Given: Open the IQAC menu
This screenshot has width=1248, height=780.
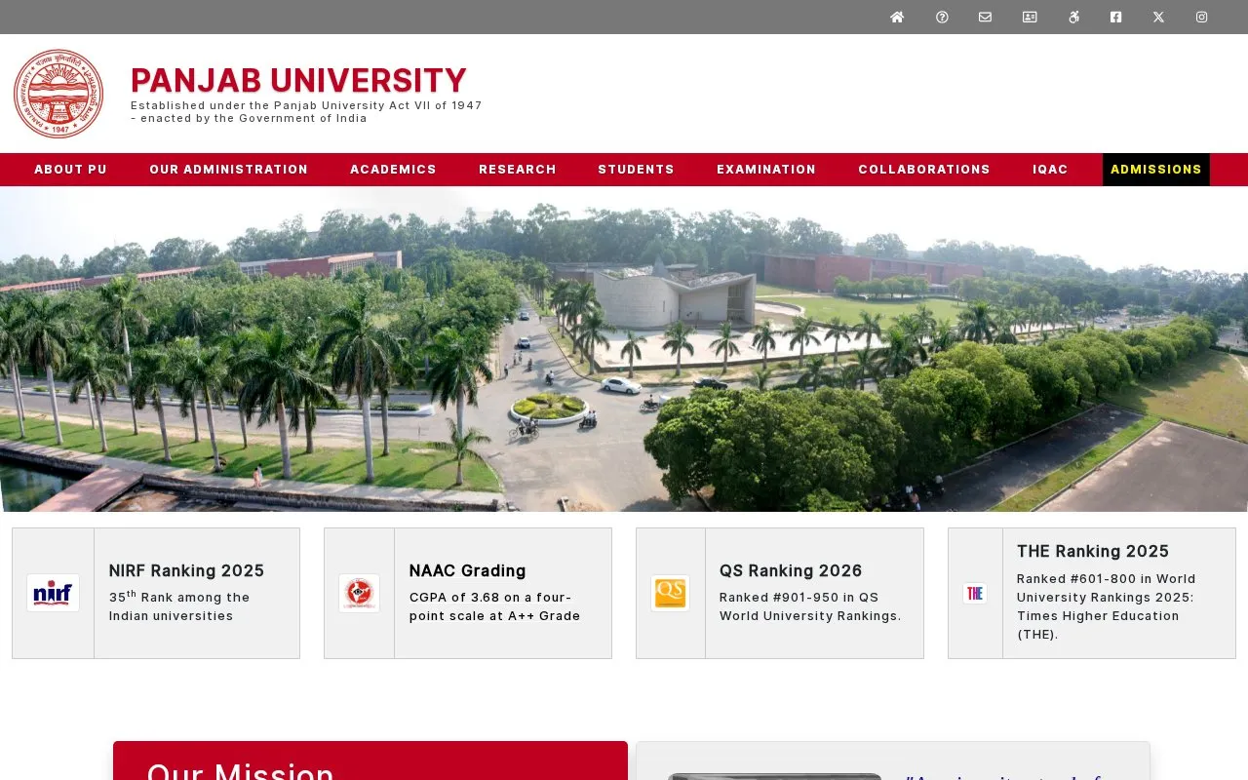Looking at the screenshot, I should coord(1051,170).
